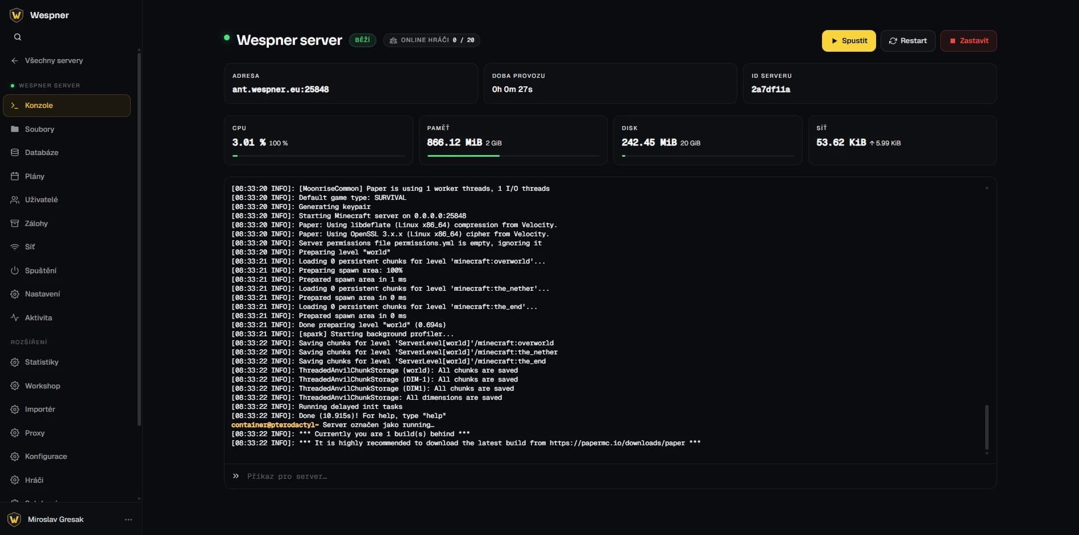Open the Importér extension
This screenshot has height=535, width=1079.
click(x=67, y=409)
